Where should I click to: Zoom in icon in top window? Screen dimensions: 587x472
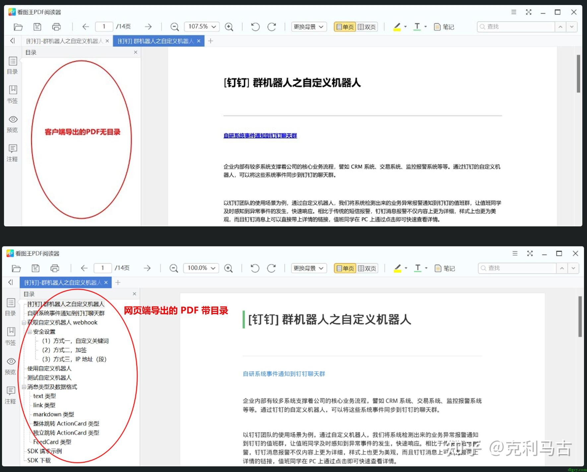229,27
